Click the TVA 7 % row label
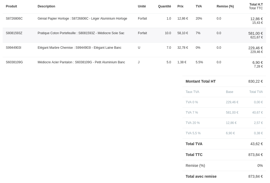 tap(192, 113)
